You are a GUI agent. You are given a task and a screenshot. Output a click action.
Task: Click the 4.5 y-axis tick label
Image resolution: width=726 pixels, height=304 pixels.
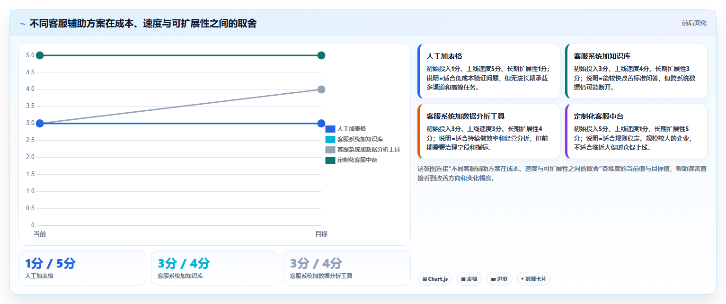pyautogui.click(x=30, y=72)
